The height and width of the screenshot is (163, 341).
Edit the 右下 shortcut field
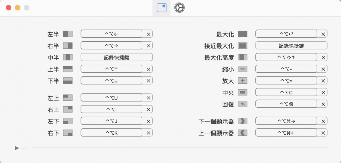(x=111, y=133)
